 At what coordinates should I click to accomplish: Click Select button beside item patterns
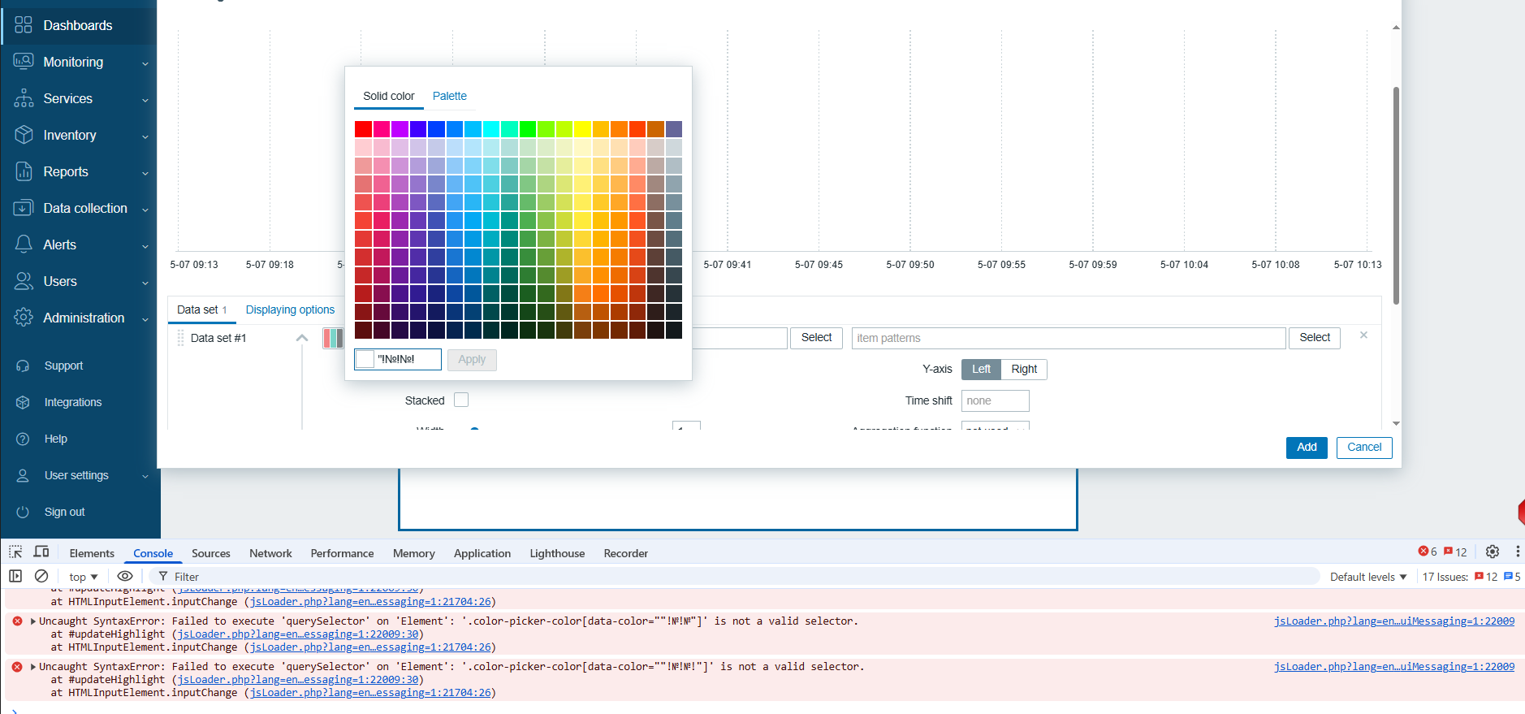(1315, 338)
